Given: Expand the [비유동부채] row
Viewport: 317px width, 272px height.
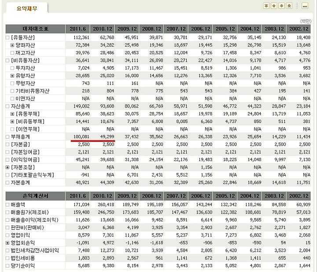Looking at the screenshot, I should (x=12, y=121).
